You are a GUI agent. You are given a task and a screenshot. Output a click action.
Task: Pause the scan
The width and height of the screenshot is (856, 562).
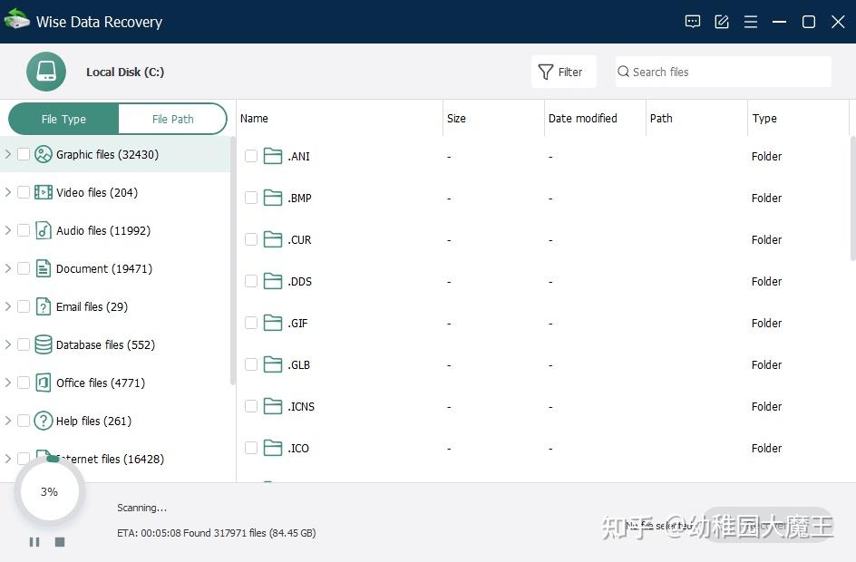(34, 542)
